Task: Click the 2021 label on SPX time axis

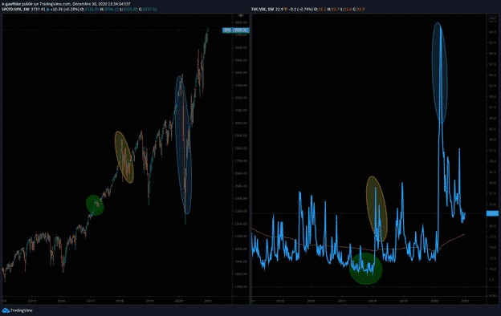Action: (x=208, y=301)
